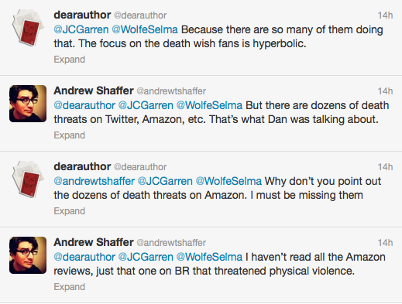Click @andrewtshaffer handle beside the last tweet's name

171,243
